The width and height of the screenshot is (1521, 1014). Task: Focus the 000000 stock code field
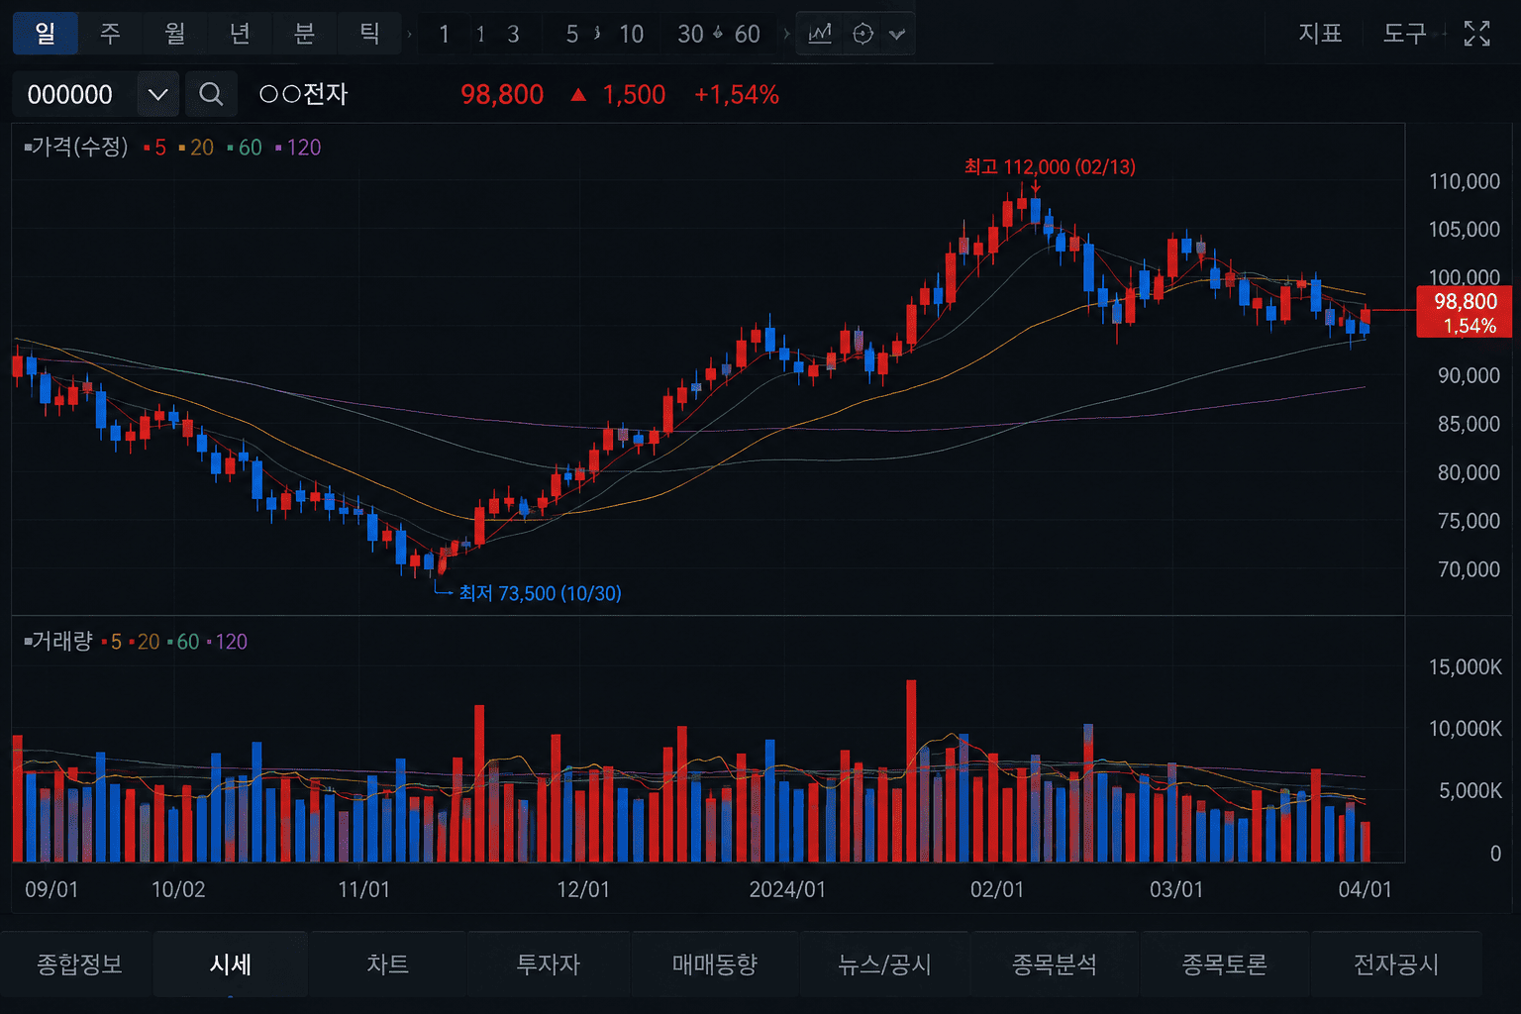point(74,94)
